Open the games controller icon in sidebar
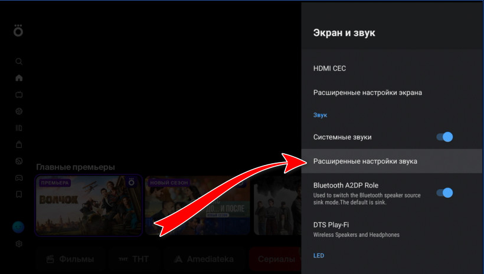The height and width of the screenshot is (274, 484). 19,177
